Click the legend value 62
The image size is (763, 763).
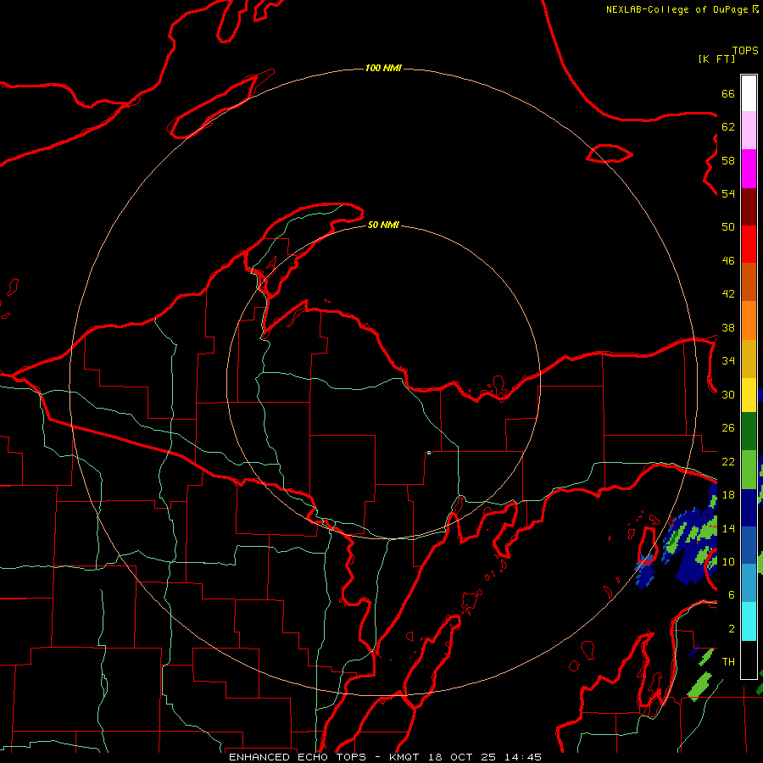(728, 127)
